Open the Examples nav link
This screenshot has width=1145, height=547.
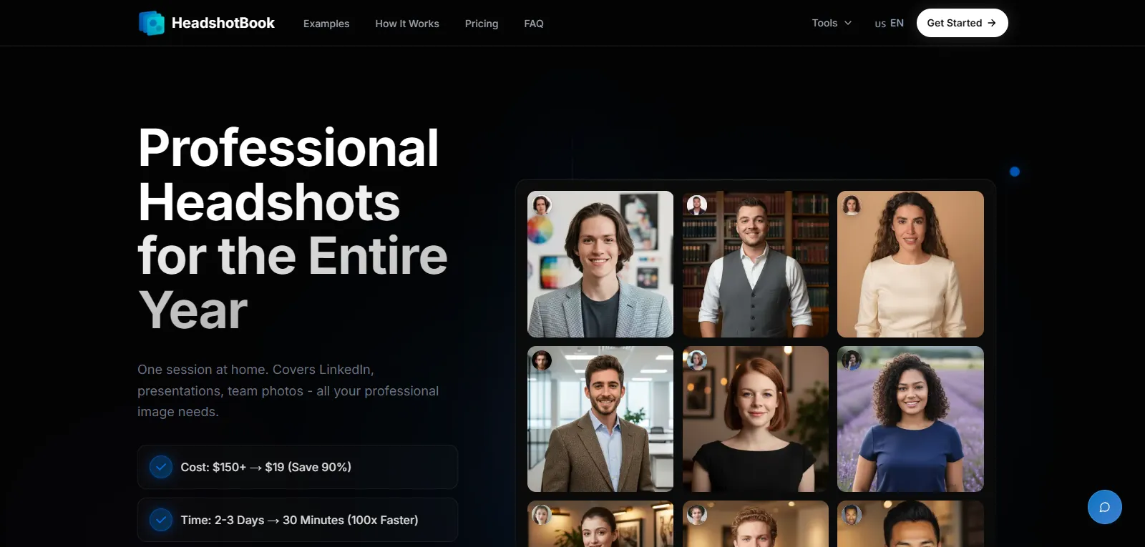coord(326,24)
